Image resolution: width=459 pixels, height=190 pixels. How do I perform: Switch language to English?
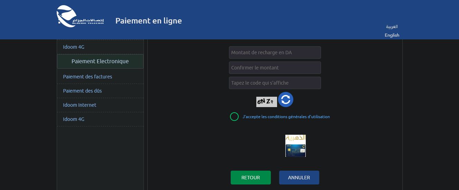pos(392,35)
